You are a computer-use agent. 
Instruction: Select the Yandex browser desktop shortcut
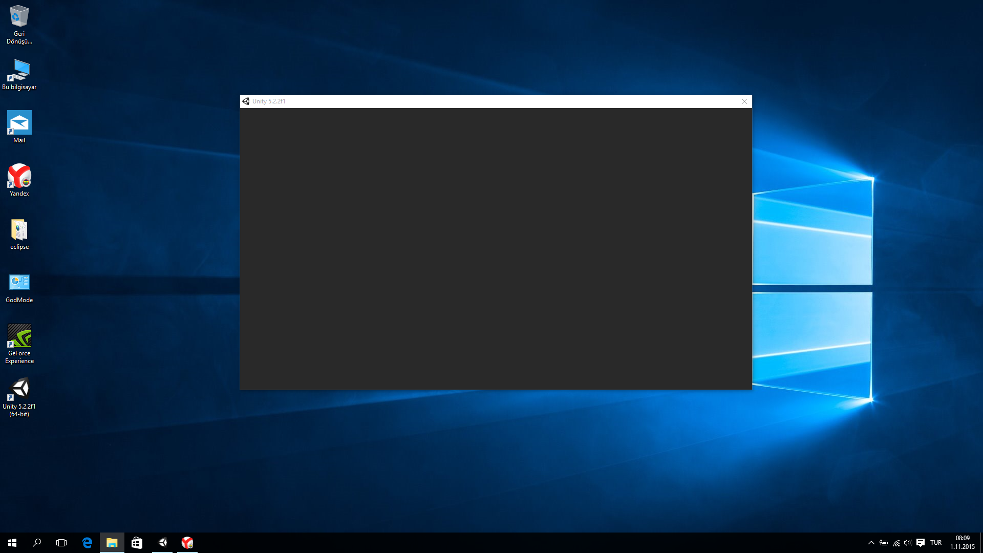19,180
